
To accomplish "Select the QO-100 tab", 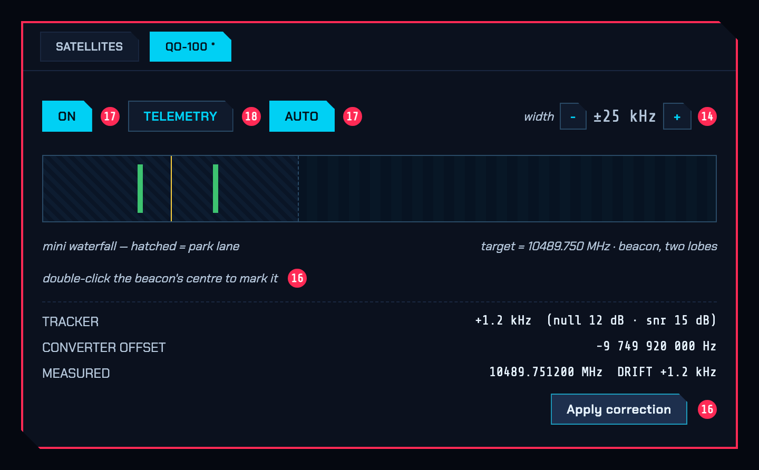I will coord(190,46).
